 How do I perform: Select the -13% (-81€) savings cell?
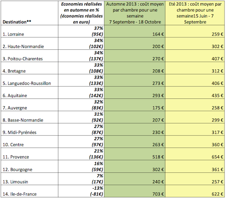(x=94, y=191)
